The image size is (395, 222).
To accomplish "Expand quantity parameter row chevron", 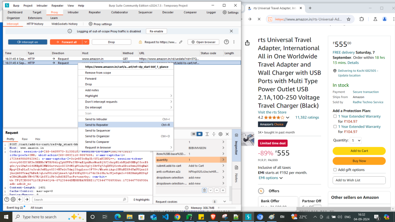I will pyautogui.click(x=224, y=160).
